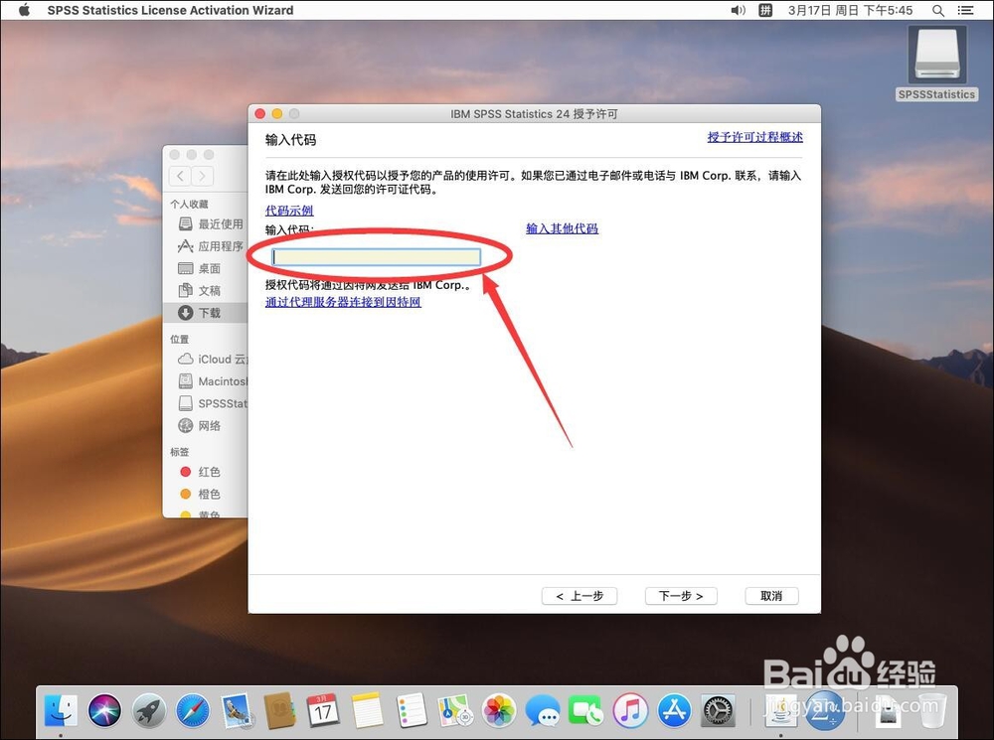Image resolution: width=994 pixels, height=740 pixels.
Task: Click the volume icon in the menu bar
Action: (737, 10)
